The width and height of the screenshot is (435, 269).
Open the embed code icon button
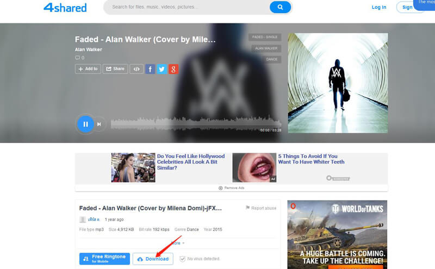(x=136, y=69)
